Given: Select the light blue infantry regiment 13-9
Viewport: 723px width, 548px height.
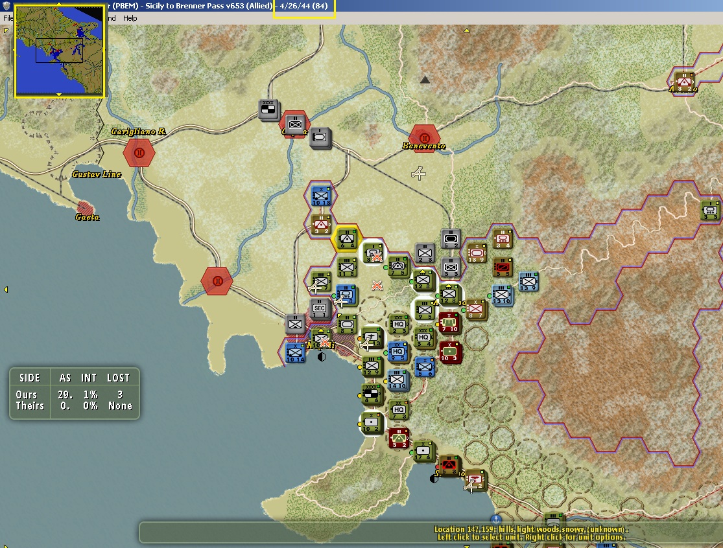Looking at the screenshot, I should (x=528, y=281).
